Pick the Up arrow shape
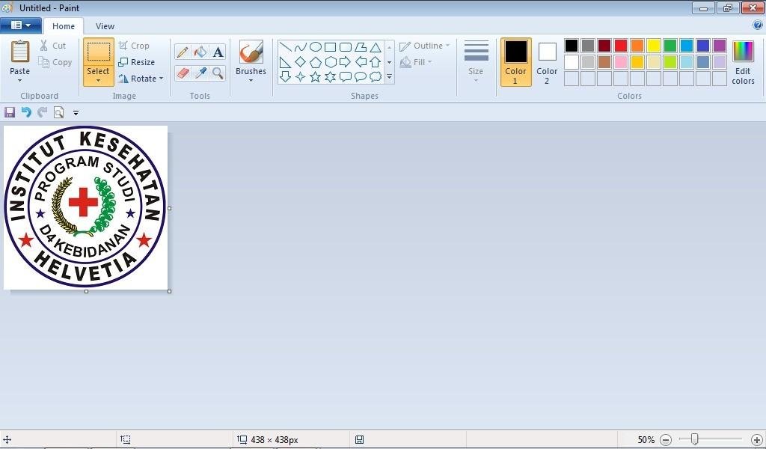 pos(376,62)
